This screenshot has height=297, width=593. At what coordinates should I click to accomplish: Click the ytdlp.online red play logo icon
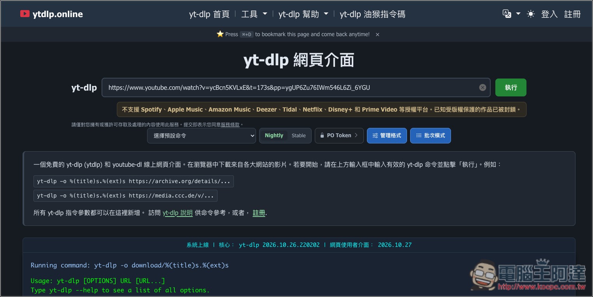(x=25, y=14)
